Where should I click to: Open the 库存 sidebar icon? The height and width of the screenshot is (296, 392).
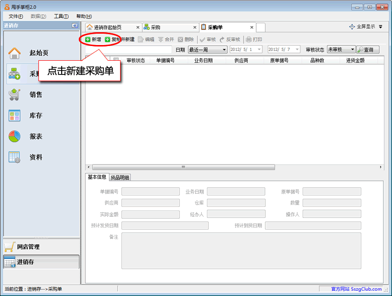[x=15, y=115]
